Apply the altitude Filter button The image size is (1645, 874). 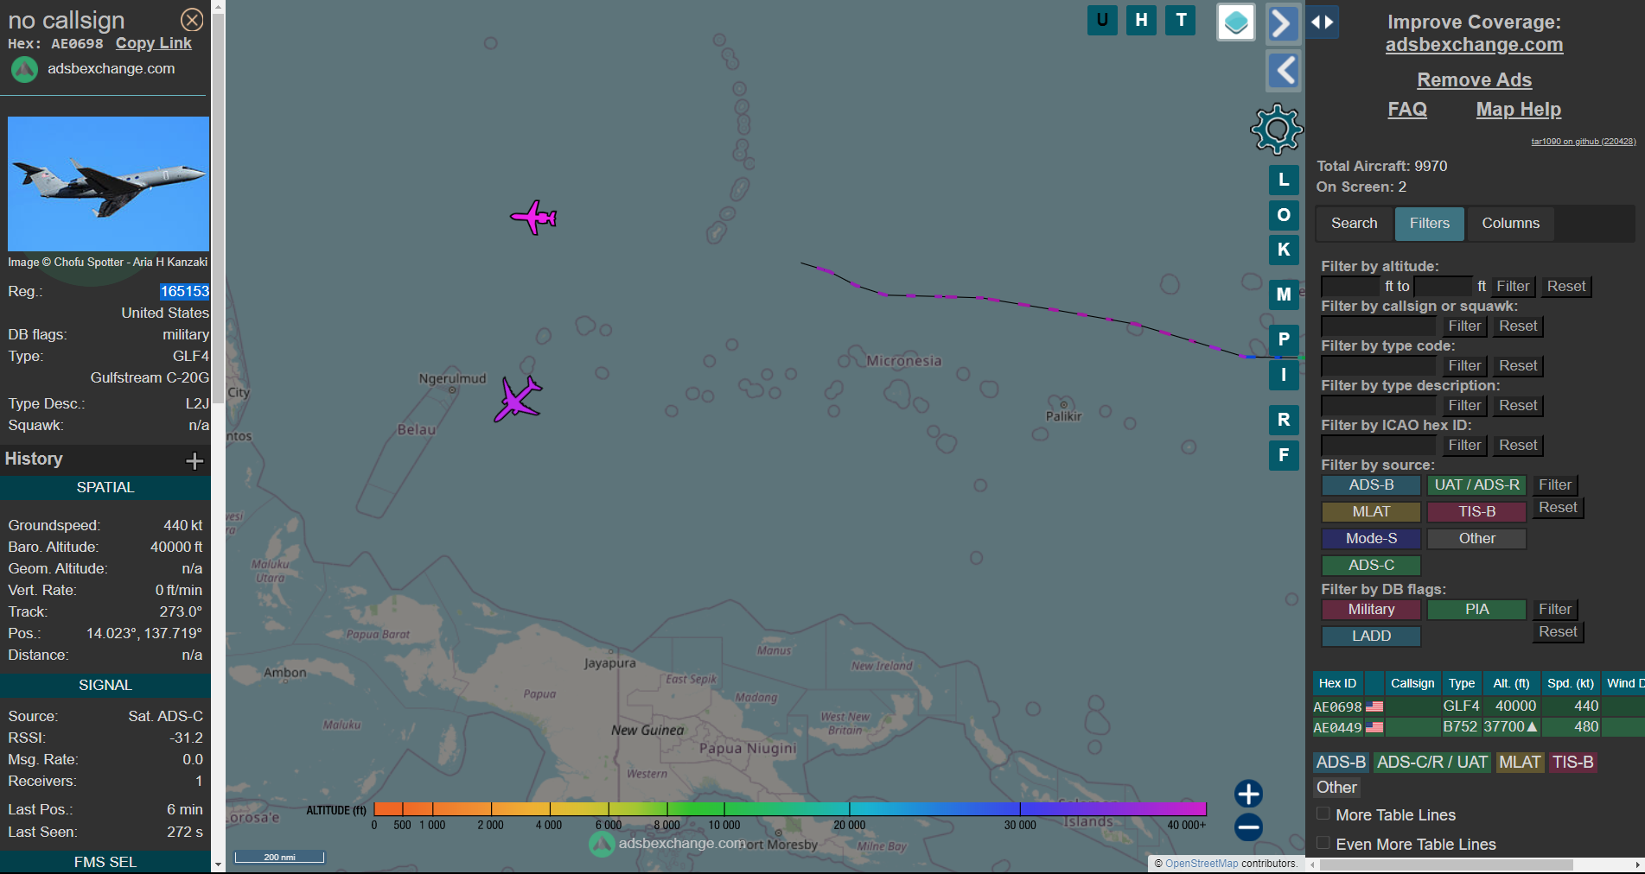point(1513,286)
